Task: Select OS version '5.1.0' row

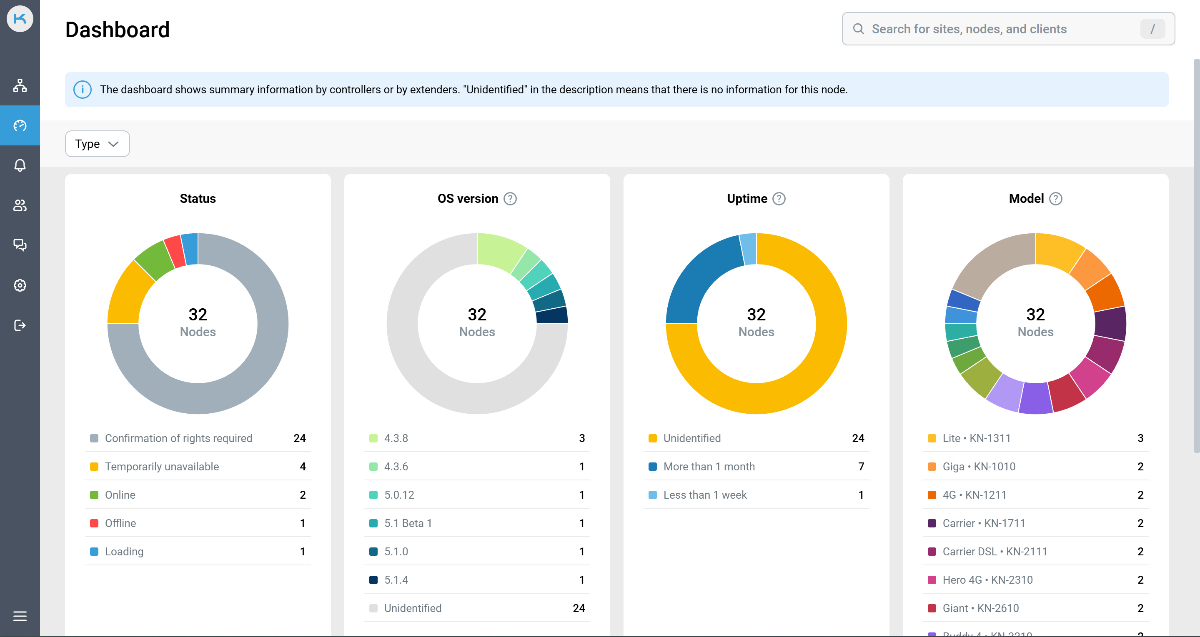Action: [477, 552]
